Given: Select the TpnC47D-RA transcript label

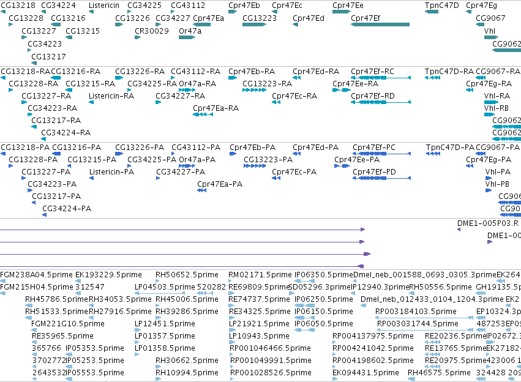Looking at the screenshot, I should [449, 72].
